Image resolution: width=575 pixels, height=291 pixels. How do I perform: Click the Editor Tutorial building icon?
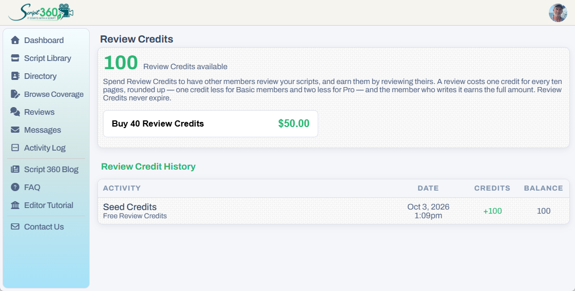(15, 205)
